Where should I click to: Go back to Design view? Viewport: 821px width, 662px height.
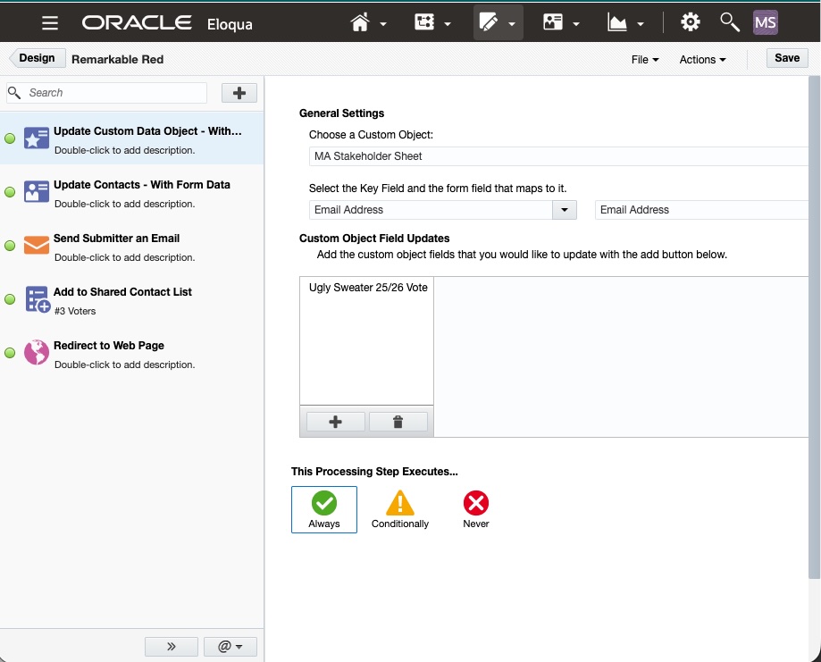point(37,58)
